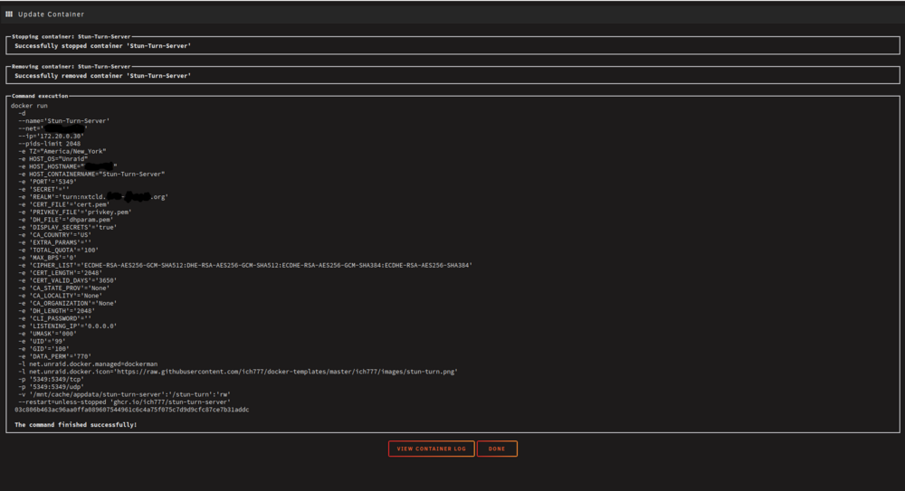The width and height of the screenshot is (905, 491).
Task: Click the grid icon beside Update Container
Action: [9, 14]
